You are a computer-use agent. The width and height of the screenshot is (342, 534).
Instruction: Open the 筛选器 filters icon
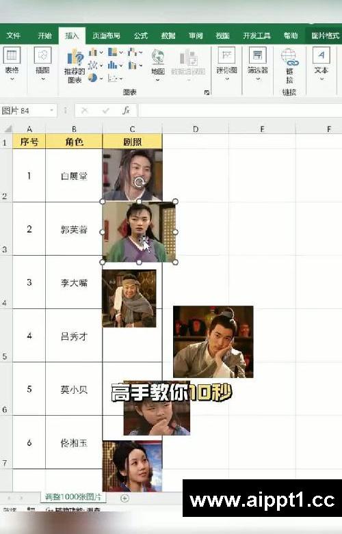(257, 55)
